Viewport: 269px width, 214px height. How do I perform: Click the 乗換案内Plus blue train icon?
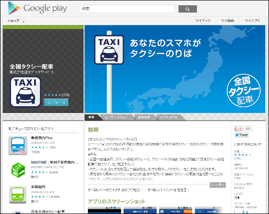click(18, 146)
